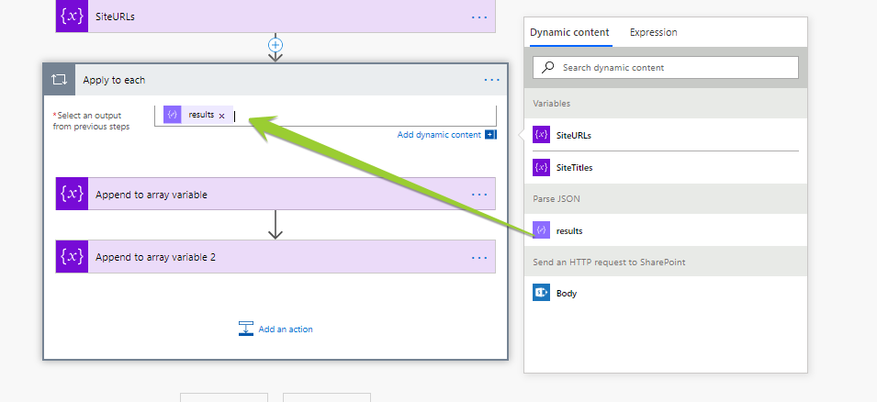Expand the Append to array variable header

click(275, 195)
